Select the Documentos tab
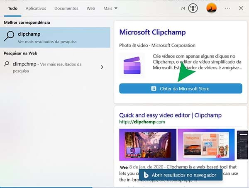 66,8
